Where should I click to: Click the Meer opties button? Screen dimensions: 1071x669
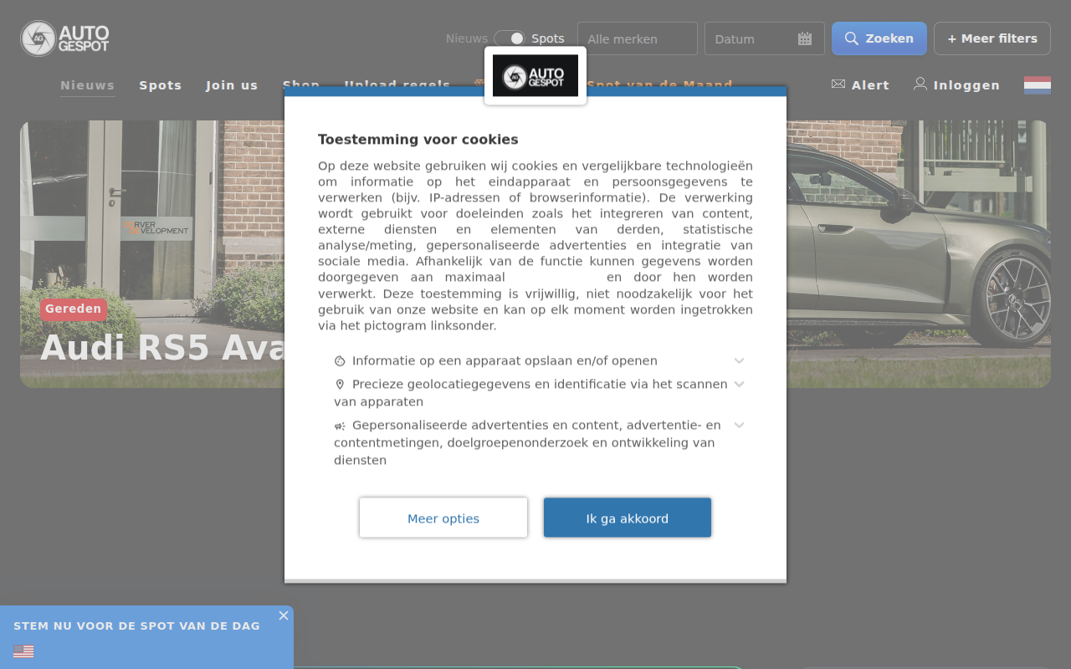pyautogui.click(x=443, y=518)
